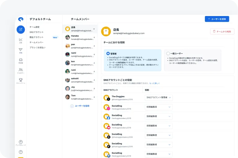Viewport: 238px width, 158px height.
Task: Click the blue ユーザーを招待 button
Action: (x=217, y=19)
